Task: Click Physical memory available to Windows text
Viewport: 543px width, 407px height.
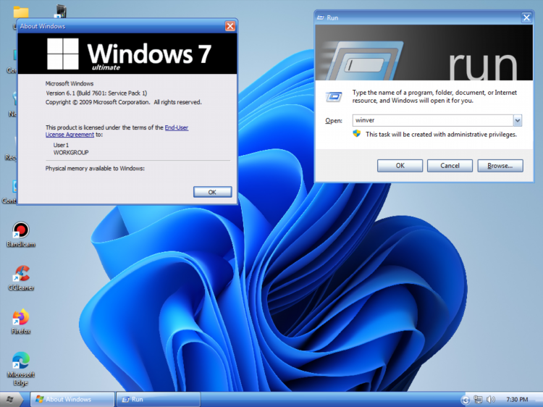Action: (x=95, y=168)
